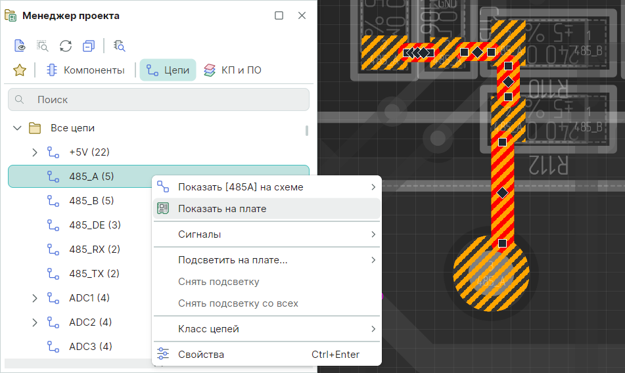
Task: Switch to the Компоненты tab
Action: point(85,70)
